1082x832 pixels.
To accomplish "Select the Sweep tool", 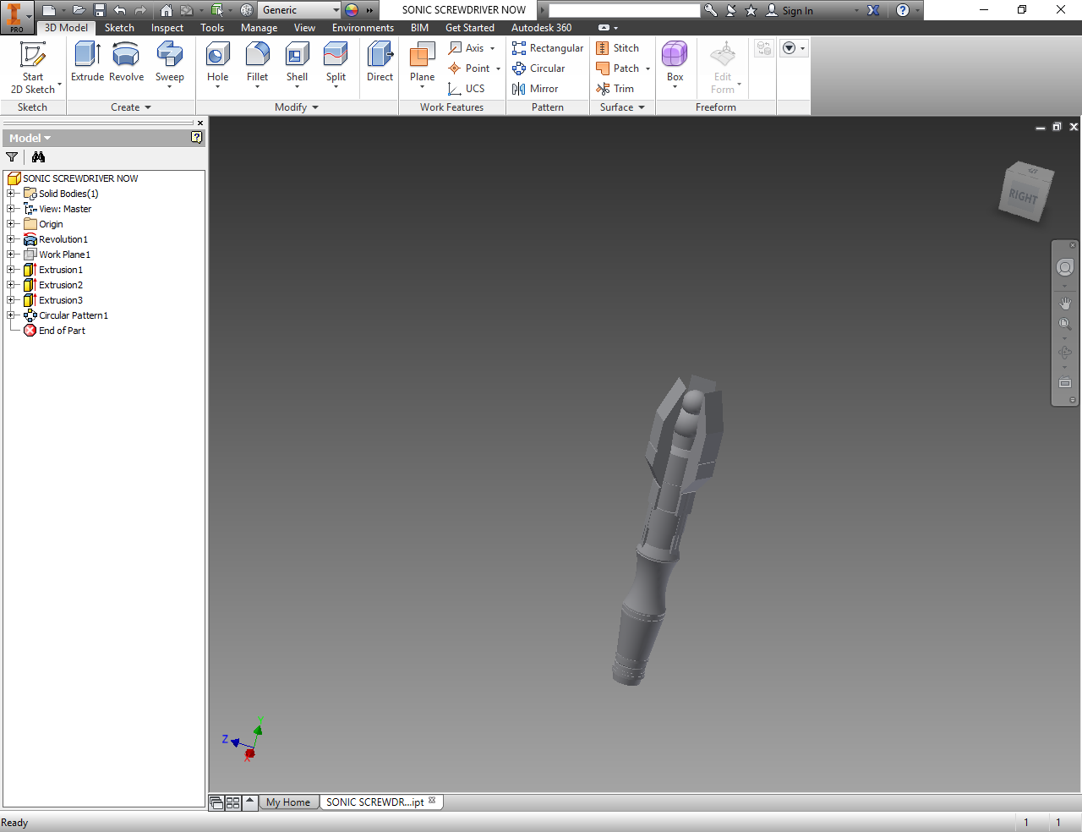I will click(170, 64).
